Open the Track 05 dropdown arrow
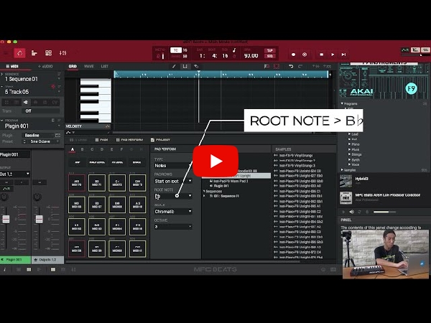Screen dimensions: 431x323 tap(59, 92)
